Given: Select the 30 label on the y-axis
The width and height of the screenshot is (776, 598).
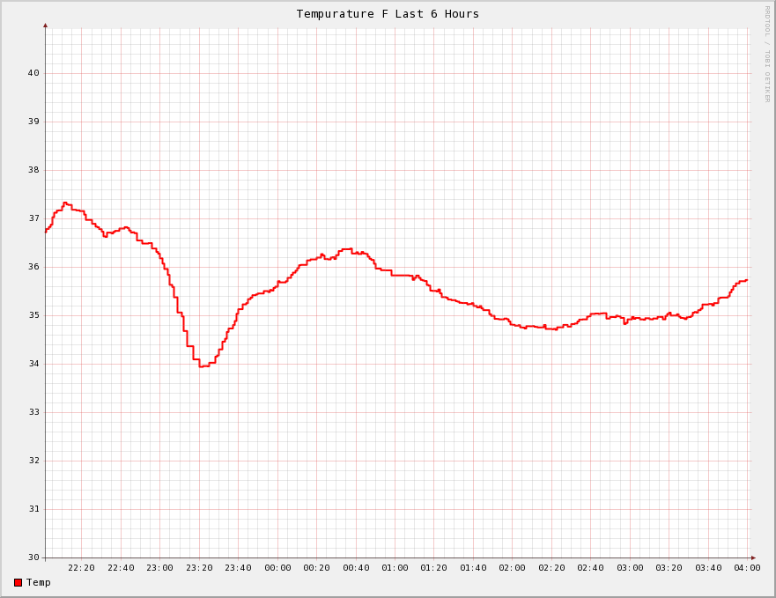Looking at the screenshot, I should [33, 557].
